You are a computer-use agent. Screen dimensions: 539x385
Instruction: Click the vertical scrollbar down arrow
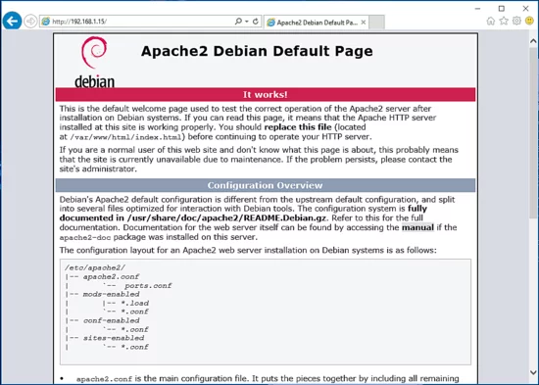533,372
